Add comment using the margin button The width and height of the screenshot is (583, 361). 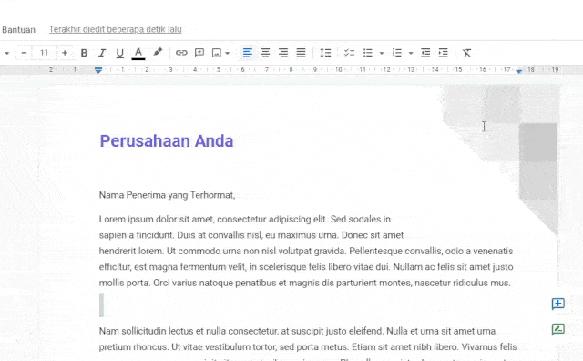click(557, 304)
